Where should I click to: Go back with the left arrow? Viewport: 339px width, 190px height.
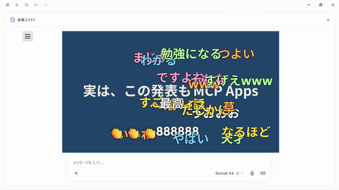coord(36,5)
